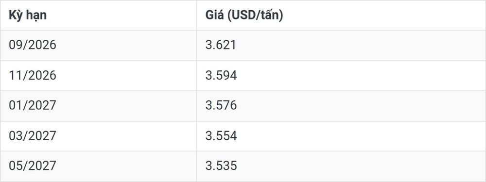This screenshot has height=182, width=486.
Task: Click the price value 3.621
Action: (221, 45)
